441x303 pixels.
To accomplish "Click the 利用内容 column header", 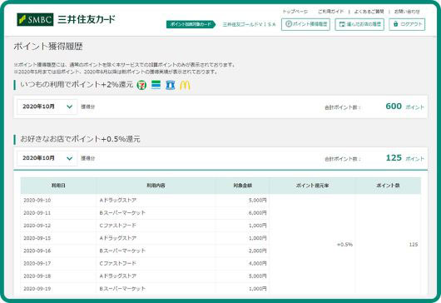I will (156, 186).
